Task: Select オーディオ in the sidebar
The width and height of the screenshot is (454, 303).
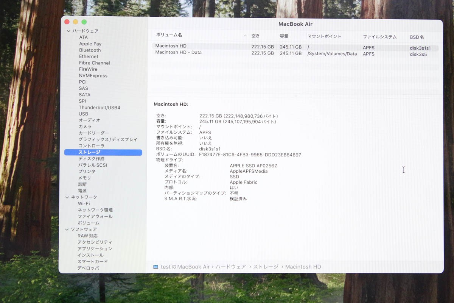Action: tap(89, 120)
